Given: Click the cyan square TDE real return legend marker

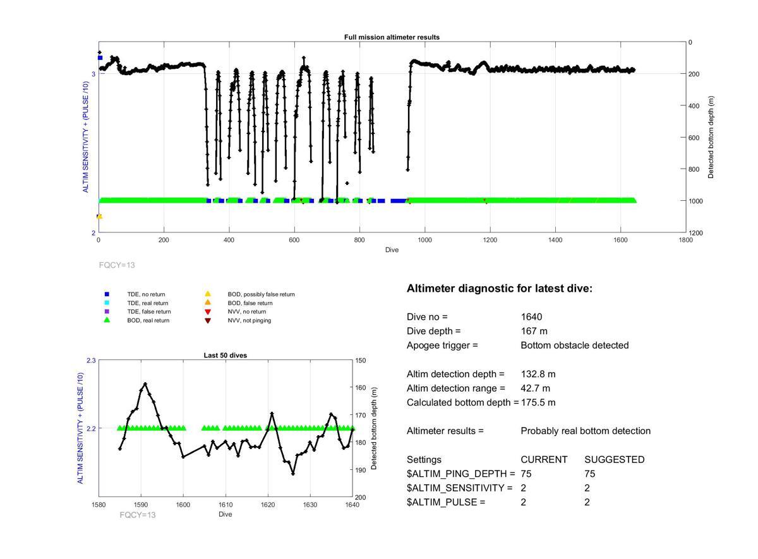Looking at the screenshot, I should (x=107, y=303).
